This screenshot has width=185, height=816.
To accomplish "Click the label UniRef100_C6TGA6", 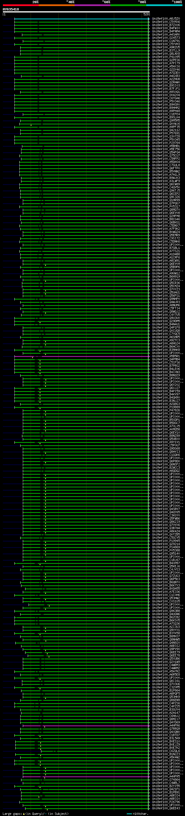I will coord(166,98).
